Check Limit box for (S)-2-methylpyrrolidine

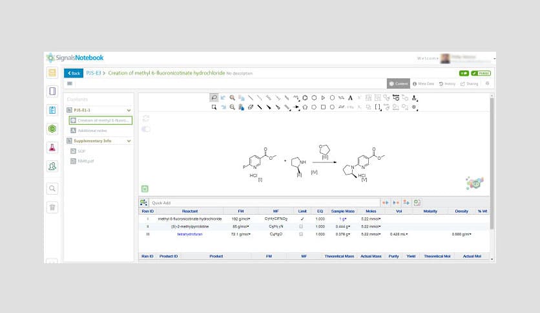[x=301, y=226]
